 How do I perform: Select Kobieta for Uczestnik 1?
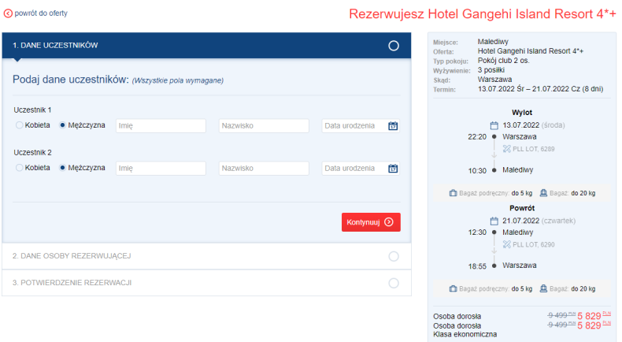coord(20,125)
